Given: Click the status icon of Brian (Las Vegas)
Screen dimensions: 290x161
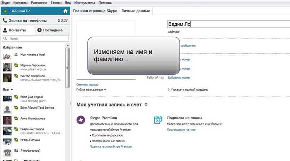Looking at the screenshot, I should click(x=16, y=97).
